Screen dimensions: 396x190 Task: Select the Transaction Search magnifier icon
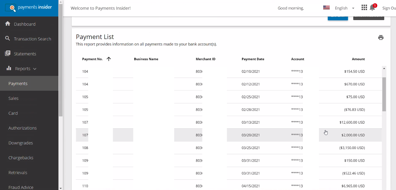click(x=7, y=39)
